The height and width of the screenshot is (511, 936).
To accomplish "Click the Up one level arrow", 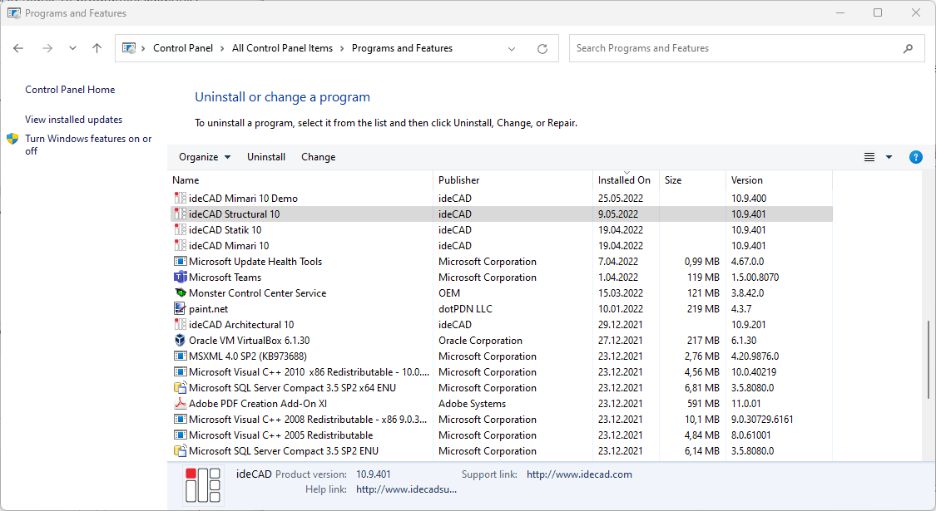I will 97,48.
